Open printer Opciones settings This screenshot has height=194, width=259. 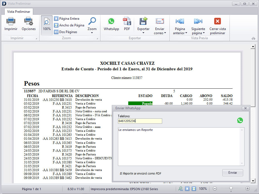click(x=29, y=21)
